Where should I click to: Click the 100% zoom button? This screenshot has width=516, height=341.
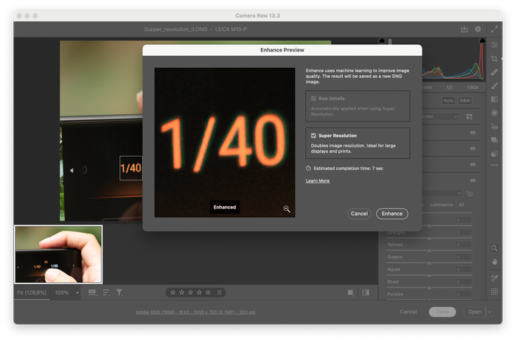coord(62,292)
